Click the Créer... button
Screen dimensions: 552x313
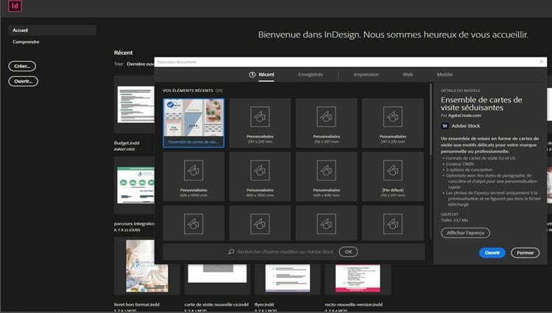click(22, 66)
